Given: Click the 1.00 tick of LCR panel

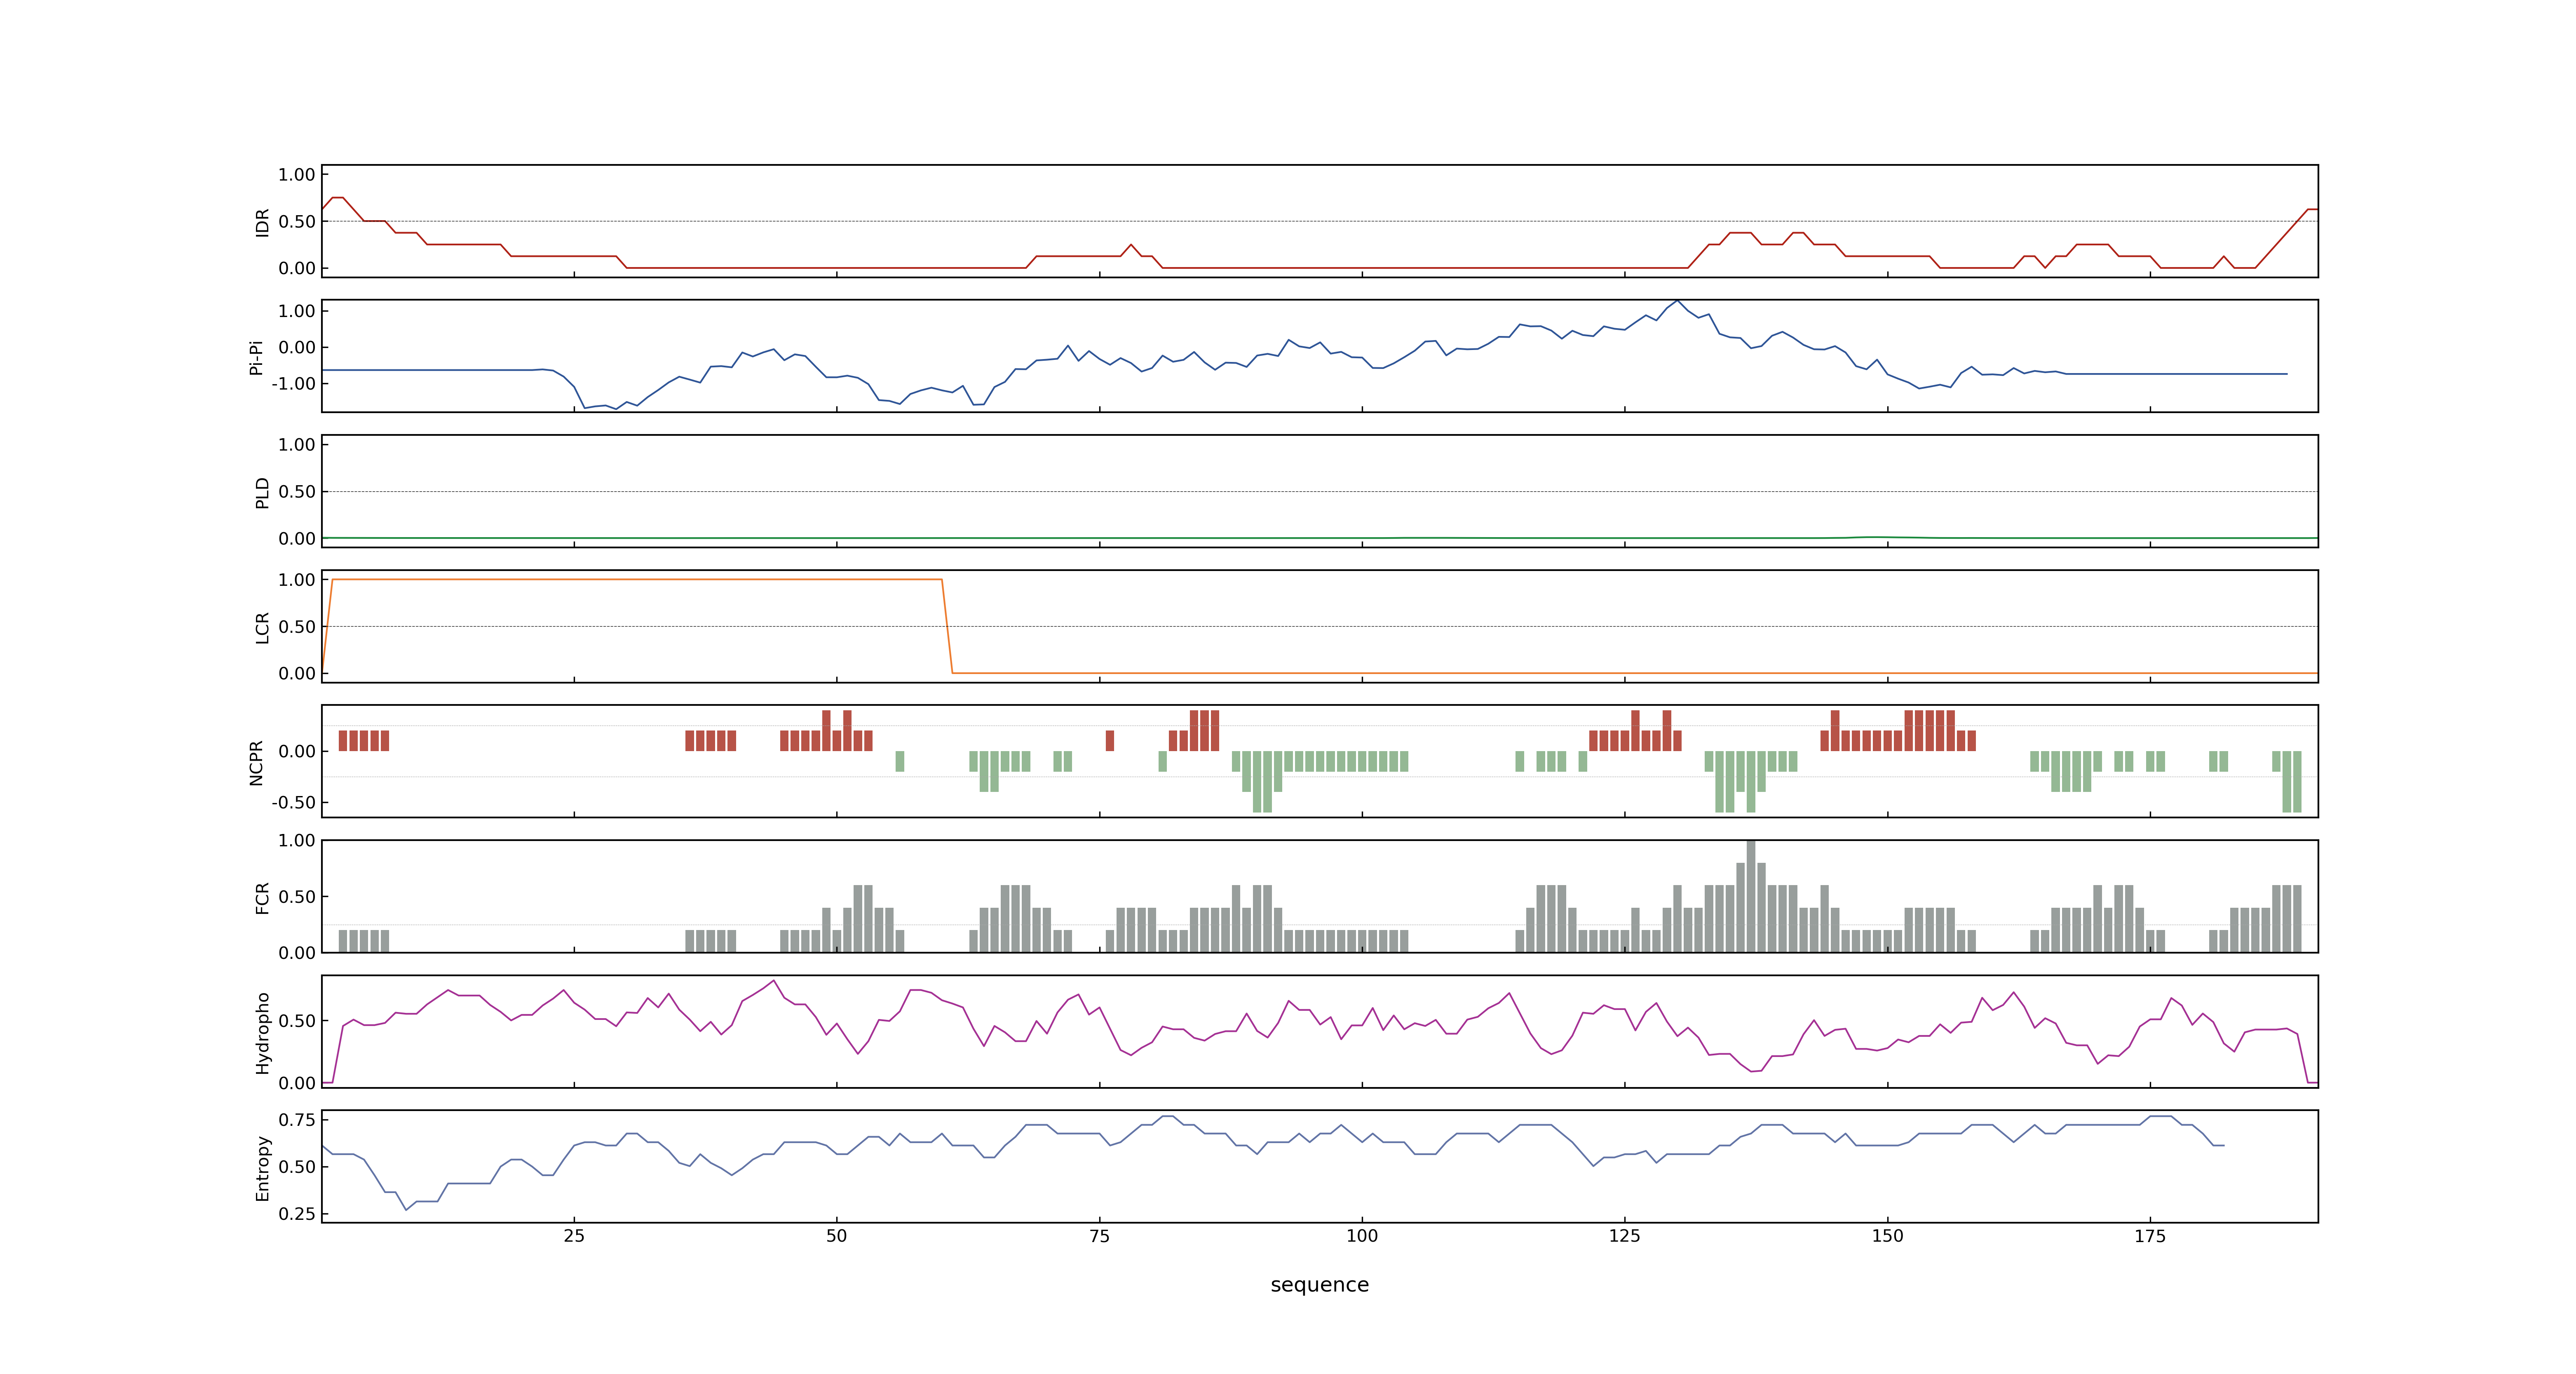Looking at the screenshot, I should 297,580.
